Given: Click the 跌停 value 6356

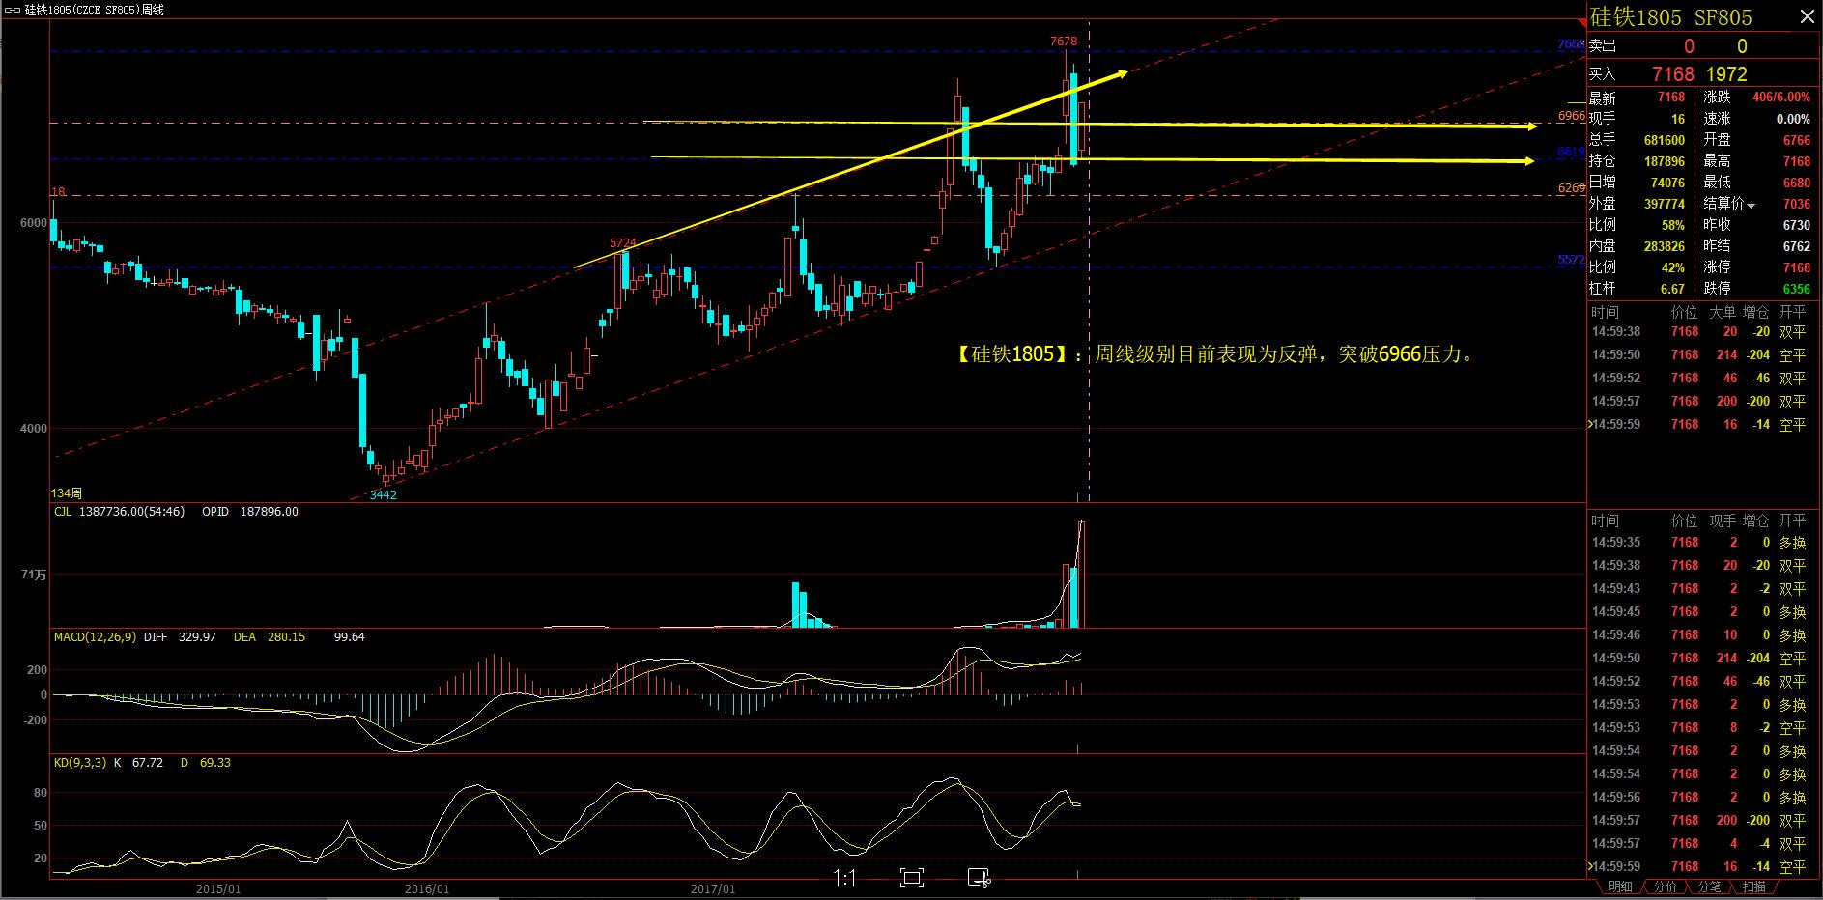Looking at the screenshot, I should pos(1797,289).
